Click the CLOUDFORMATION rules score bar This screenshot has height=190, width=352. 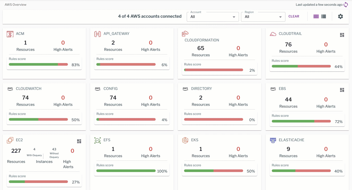pyautogui.click(x=214, y=70)
